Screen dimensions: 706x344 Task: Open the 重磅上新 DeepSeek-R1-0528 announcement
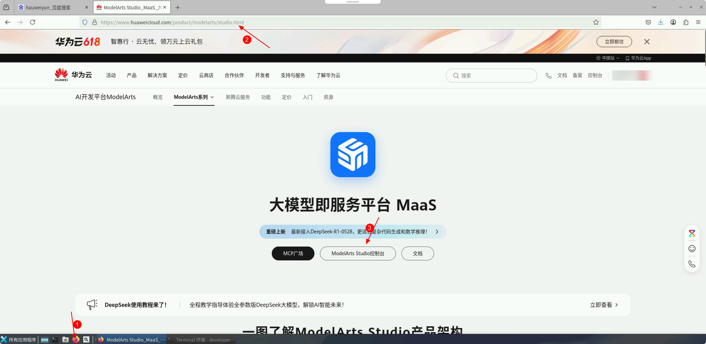pos(353,232)
